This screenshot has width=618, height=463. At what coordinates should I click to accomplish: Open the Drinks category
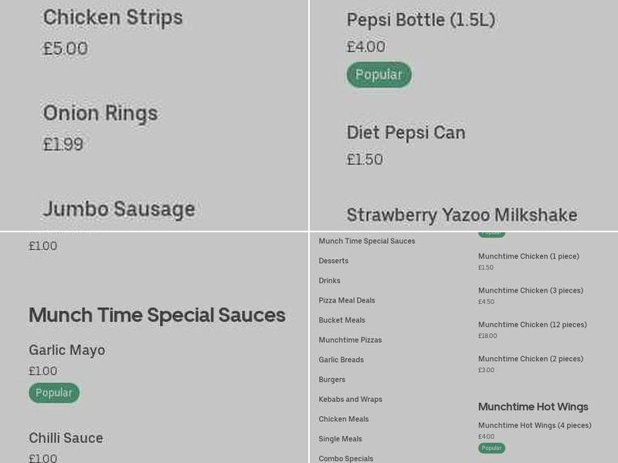tap(329, 280)
